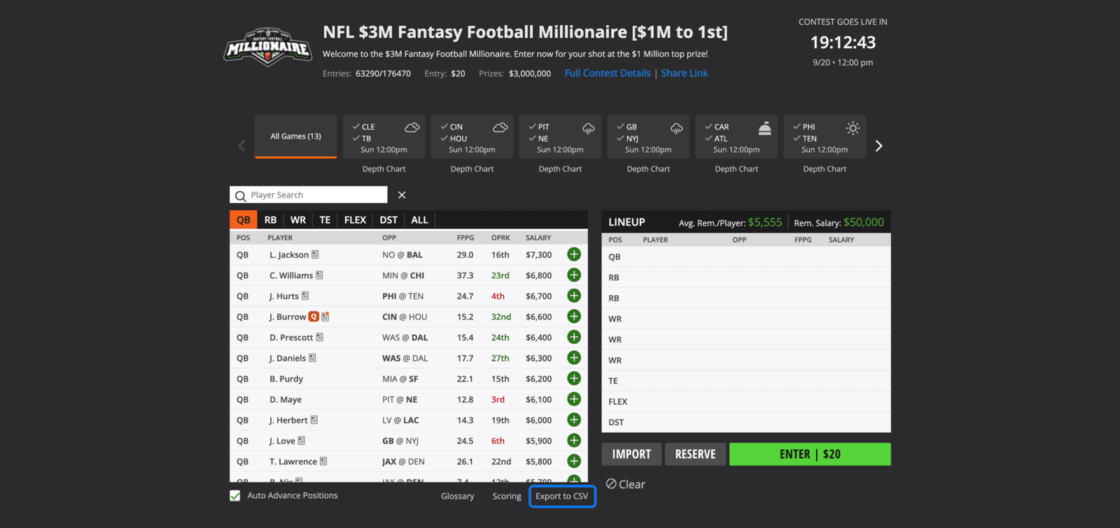Add J. Herbert to lineup

(574, 419)
